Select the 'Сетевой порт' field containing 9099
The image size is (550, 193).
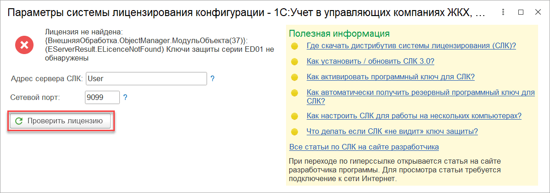point(102,97)
